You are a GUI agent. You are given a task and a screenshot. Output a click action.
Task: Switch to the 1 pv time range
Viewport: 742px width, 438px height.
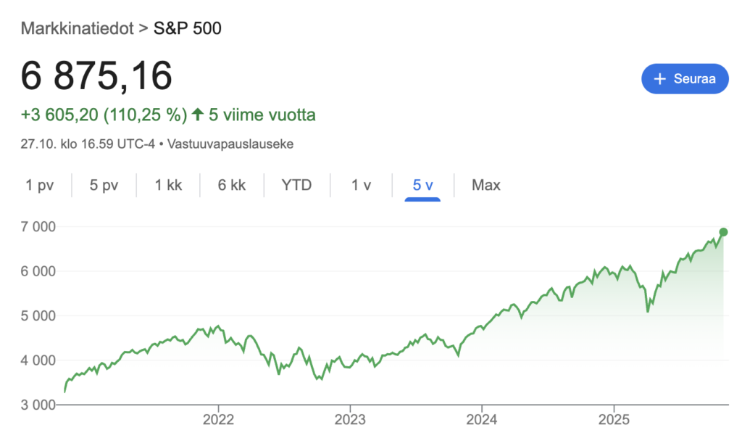pos(40,185)
